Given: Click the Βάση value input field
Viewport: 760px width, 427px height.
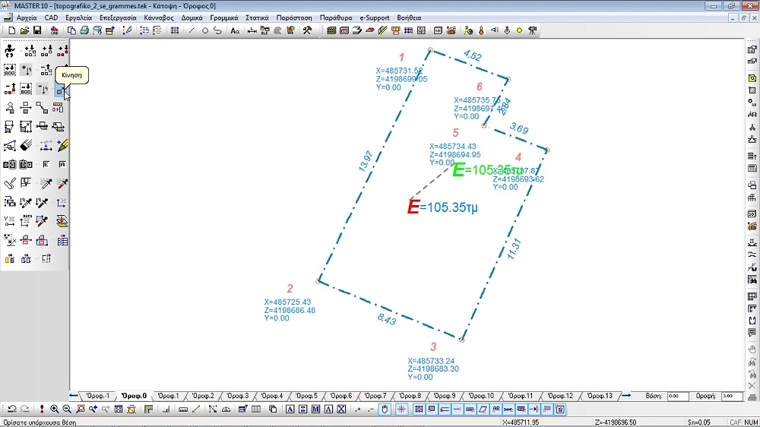Looking at the screenshot, I should [678, 396].
